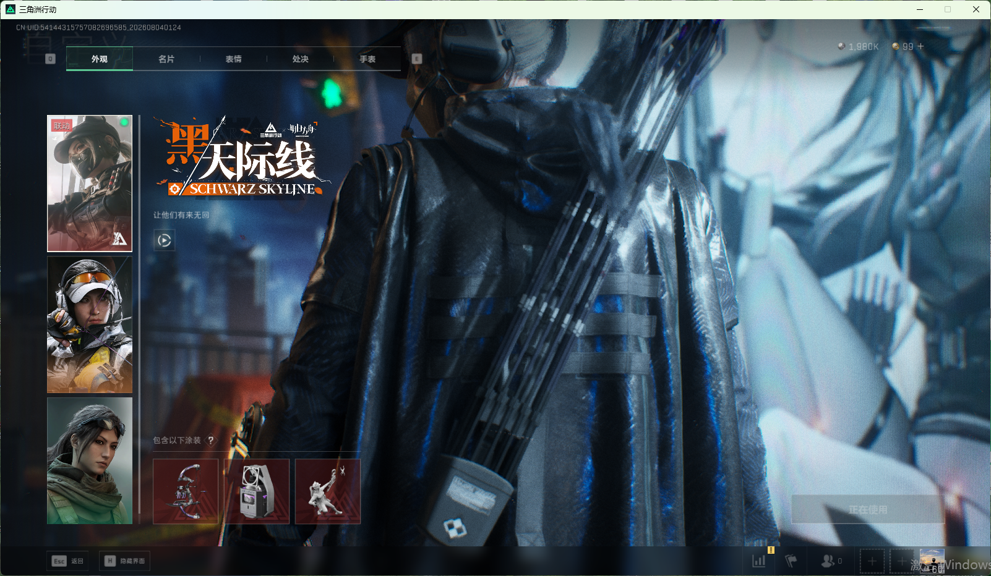
Task: Go to the 处决 tab
Action: (x=300, y=59)
